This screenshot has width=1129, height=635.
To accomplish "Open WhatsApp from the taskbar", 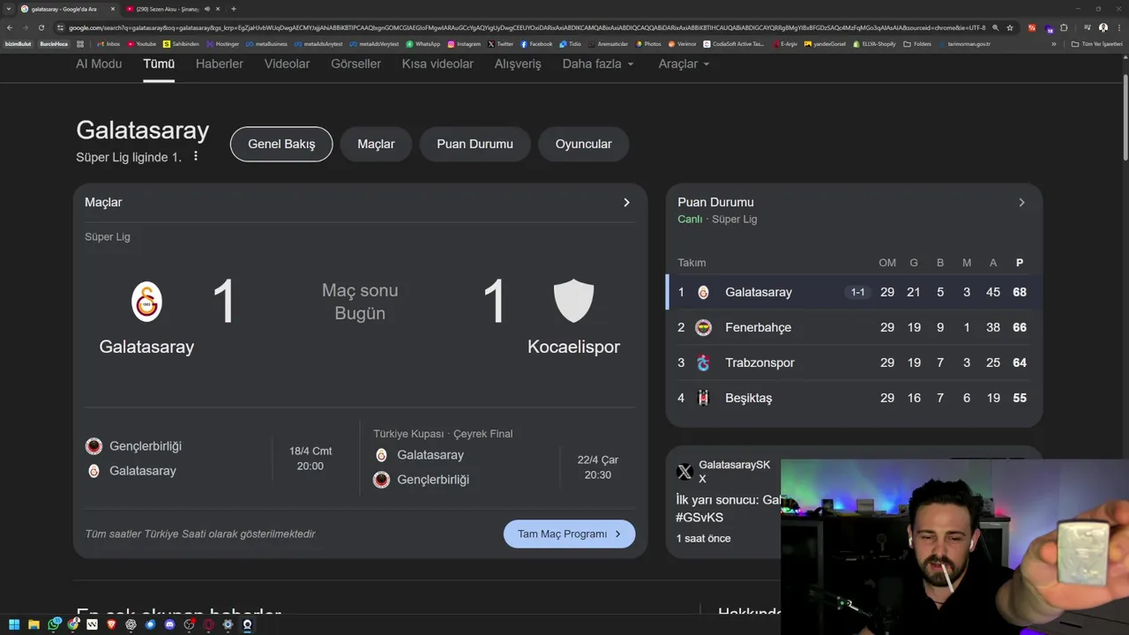I will click(54, 624).
